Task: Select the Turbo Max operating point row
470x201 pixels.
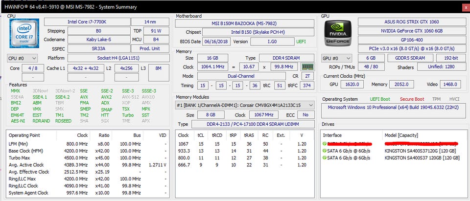Action: point(88,158)
